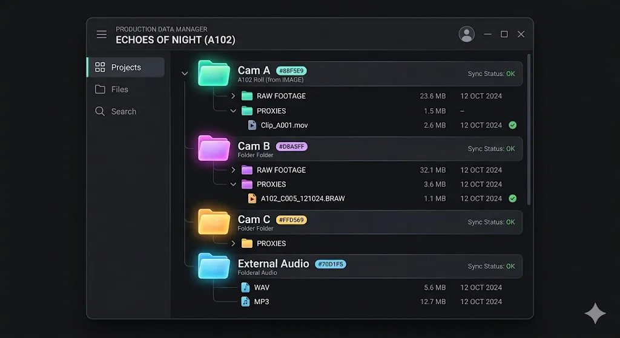Image resolution: width=620 pixels, height=338 pixels.
Task: Select the A102_C005_121024.BRAW file name
Action: 303,198
